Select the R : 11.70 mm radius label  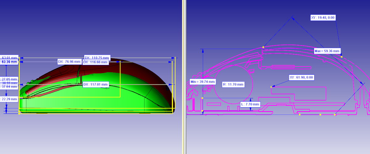click(233, 84)
